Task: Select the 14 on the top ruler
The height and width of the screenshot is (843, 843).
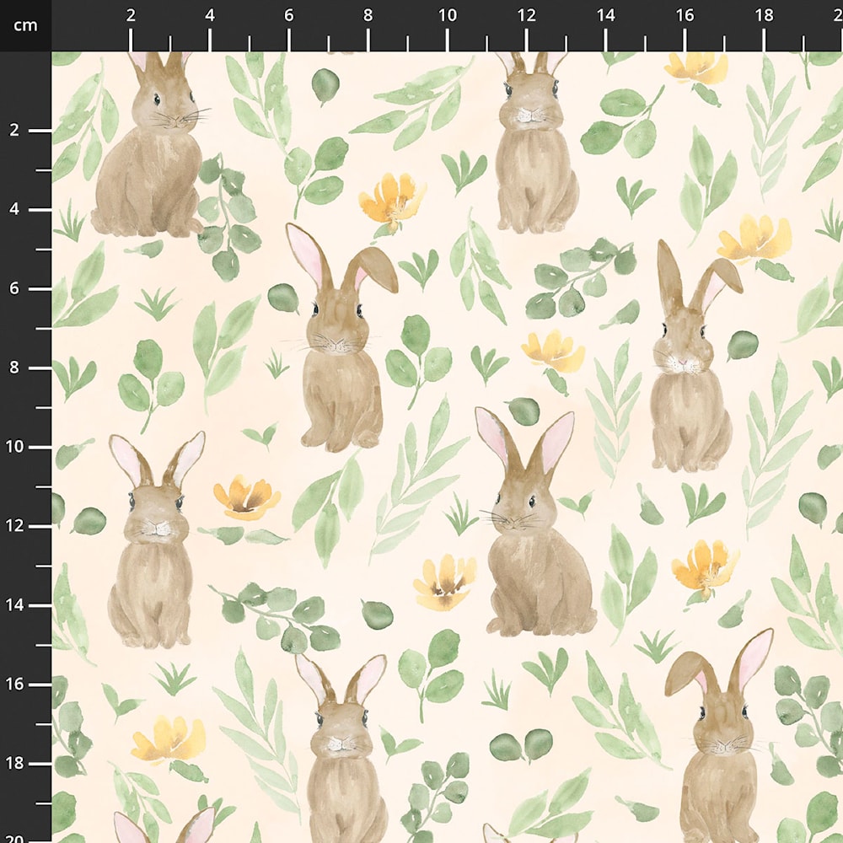Action: (x=605, y=15)
